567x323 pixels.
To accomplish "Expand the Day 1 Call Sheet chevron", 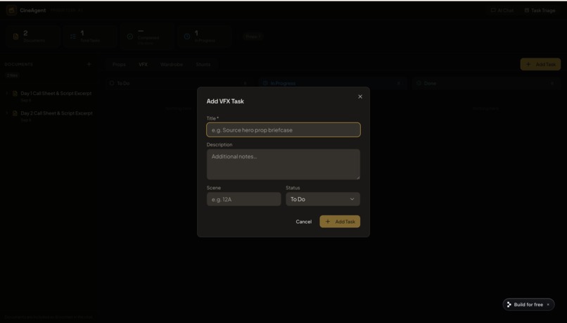I will click(7, 94).
